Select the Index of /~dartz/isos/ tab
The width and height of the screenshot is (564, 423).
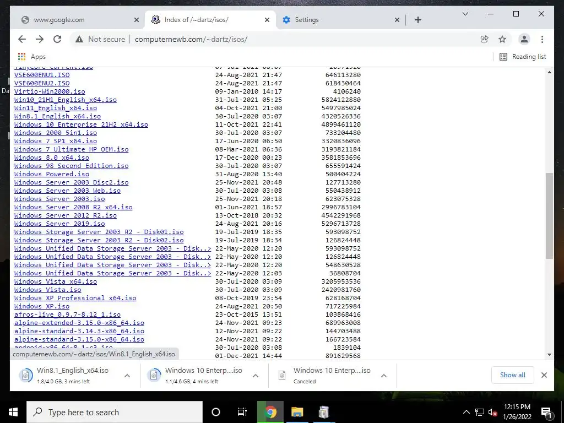point(210,20)
